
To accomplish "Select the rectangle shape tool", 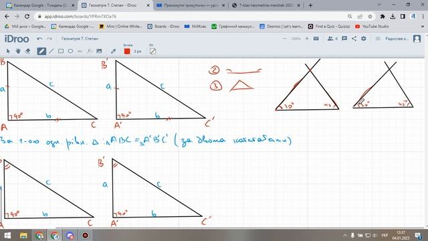I will [x=61, y=51].
